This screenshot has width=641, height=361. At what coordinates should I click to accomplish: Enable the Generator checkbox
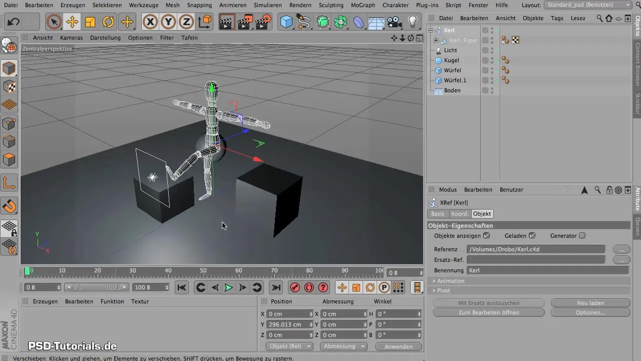(582, 235)
